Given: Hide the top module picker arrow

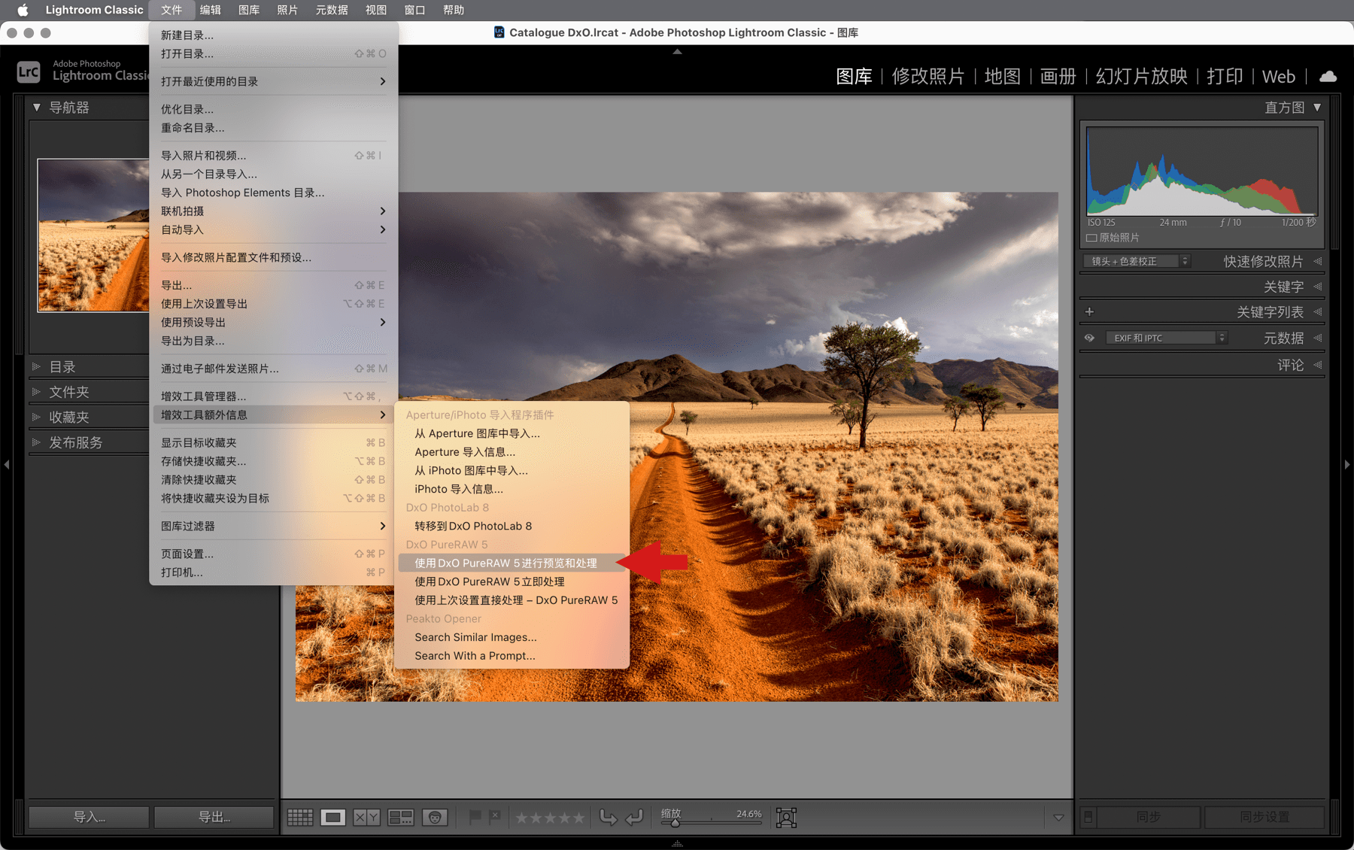Looking at the screenshot, I should 677,51.
